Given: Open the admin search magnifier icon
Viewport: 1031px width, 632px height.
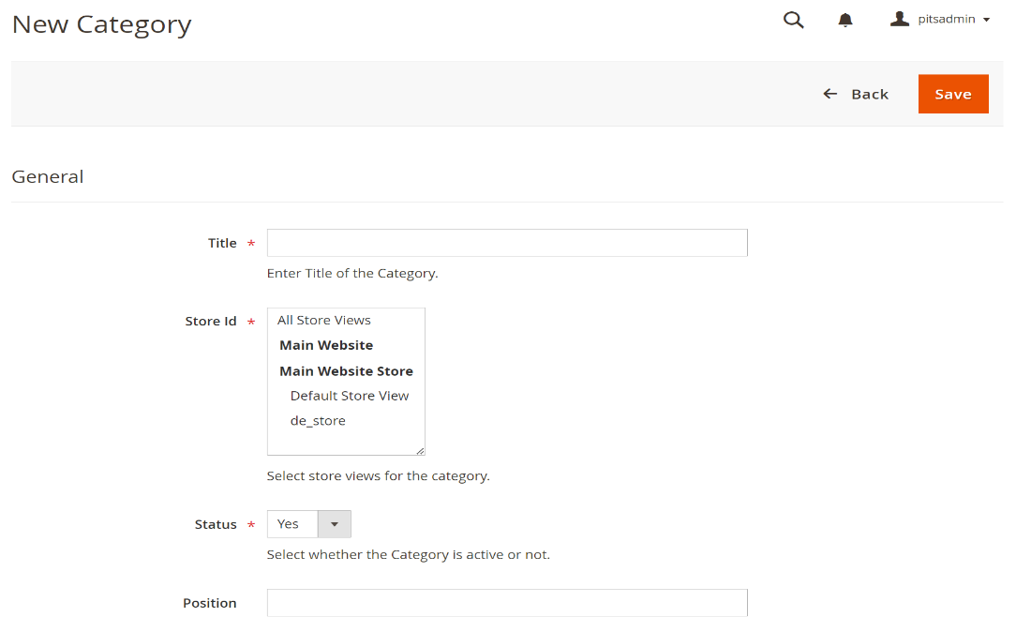Looking at the screenshot, I should click(x=793, y=20).
